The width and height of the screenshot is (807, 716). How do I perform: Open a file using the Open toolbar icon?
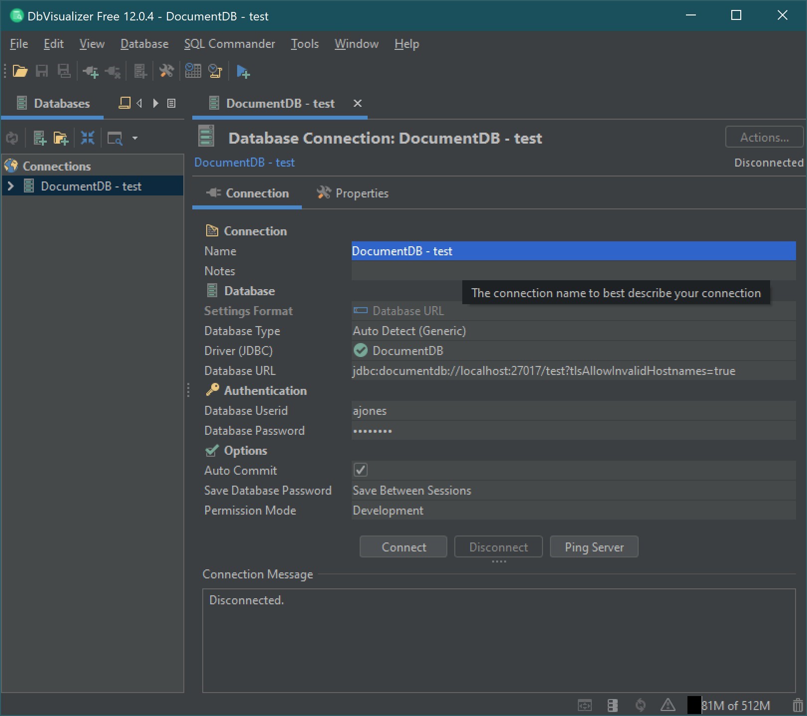click(20, 71)
